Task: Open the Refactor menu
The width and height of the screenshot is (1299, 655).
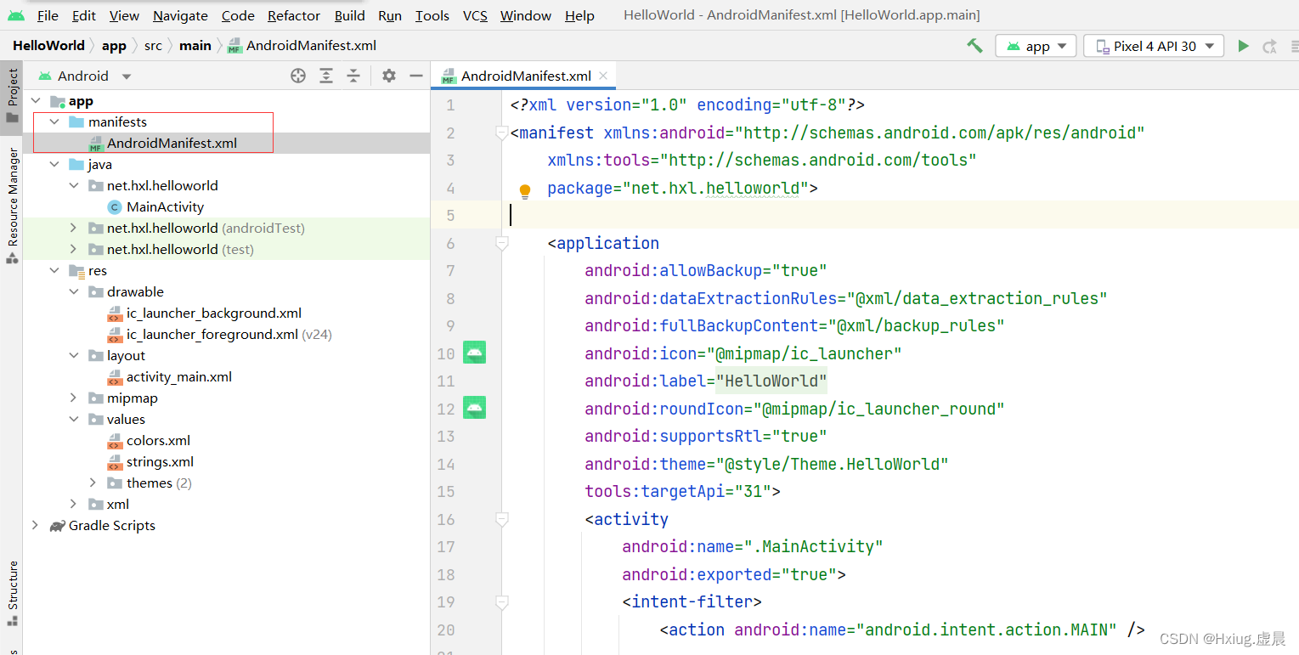Action: [294, 15]
